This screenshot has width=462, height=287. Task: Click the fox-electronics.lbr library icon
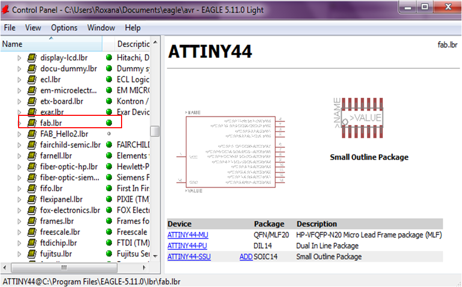[x=32, y=210]
